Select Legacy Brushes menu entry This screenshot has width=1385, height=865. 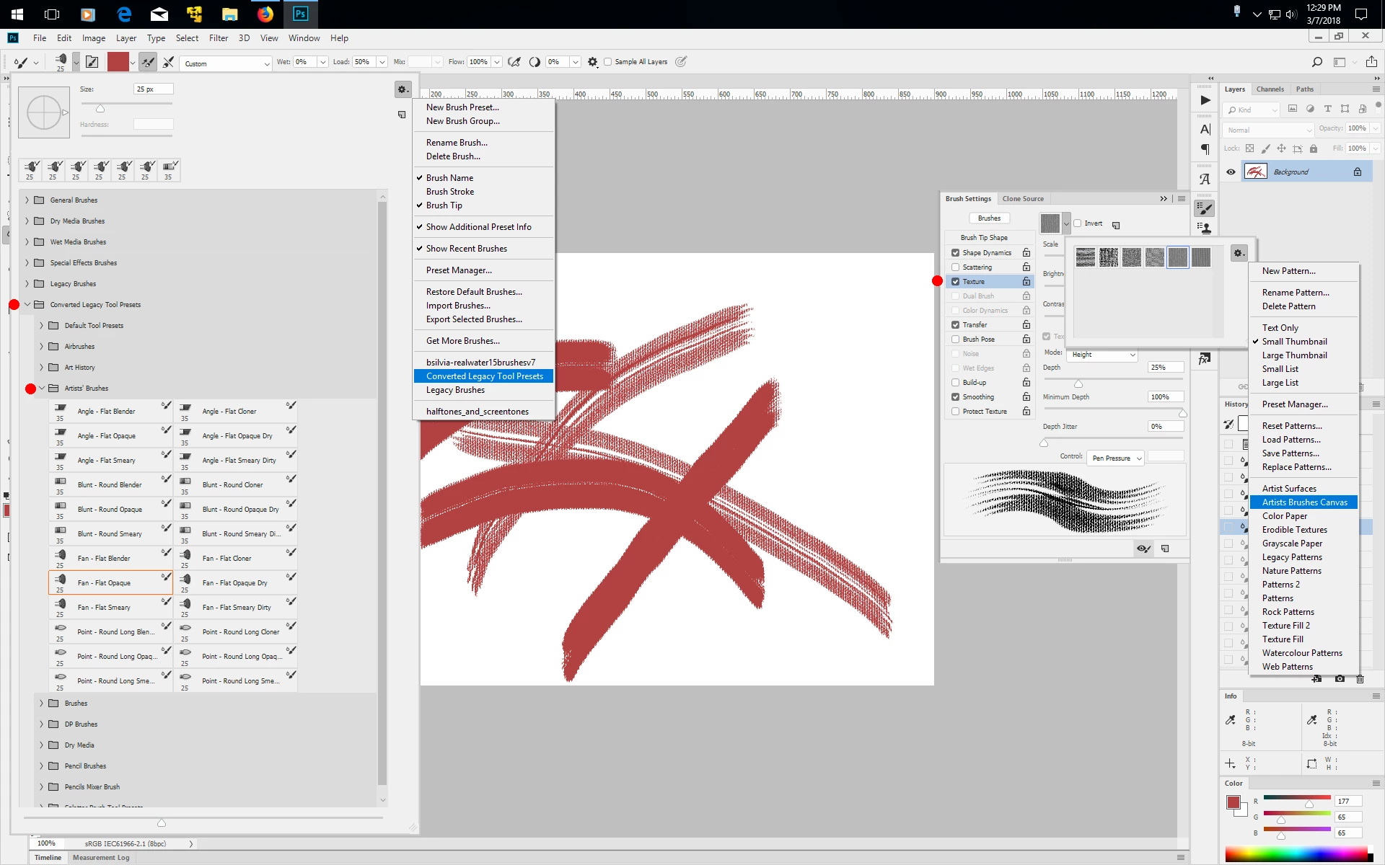point(455,390)
